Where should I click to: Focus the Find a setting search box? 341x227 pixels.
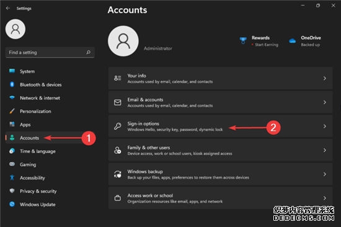click(x=50, y=53)
